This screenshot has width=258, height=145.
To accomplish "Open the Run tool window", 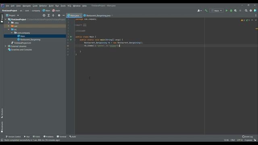I will click(x=27, y=137).
